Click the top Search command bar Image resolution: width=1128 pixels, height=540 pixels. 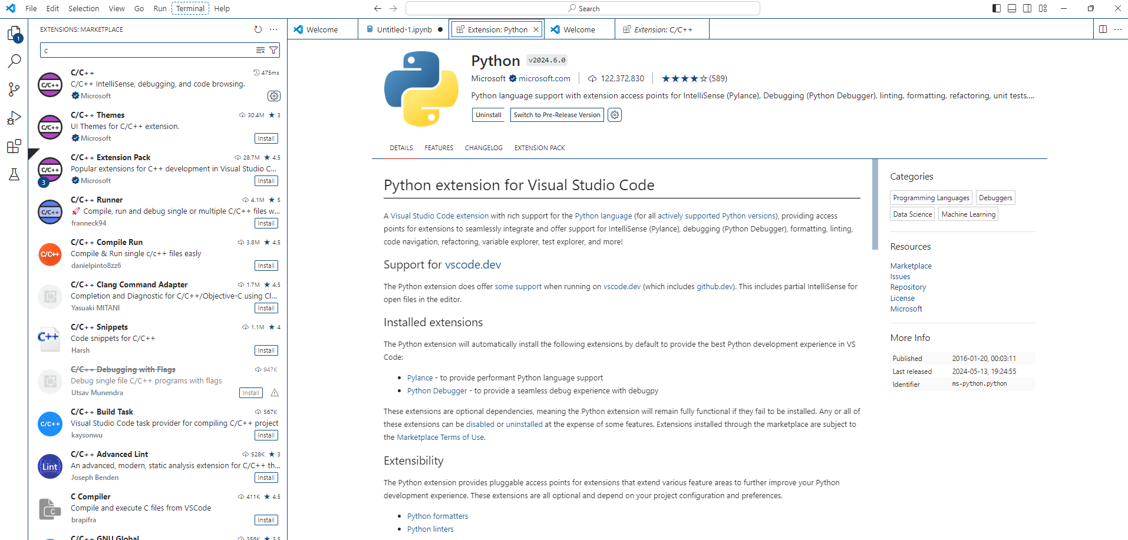click(583, 8)
